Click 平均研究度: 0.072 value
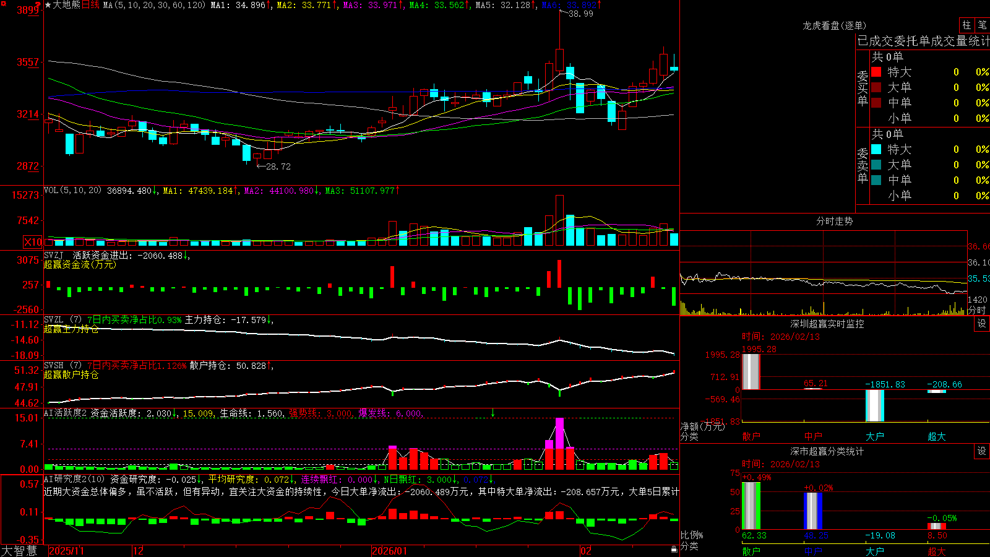 point(248,479)
